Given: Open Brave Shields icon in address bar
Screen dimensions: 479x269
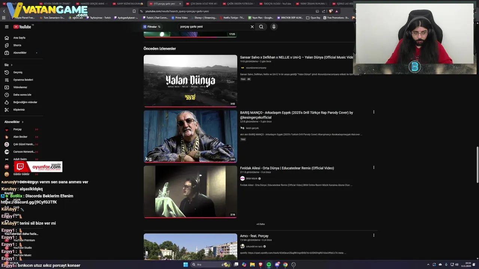Looking at the screenshot, I should coord(330,11).
